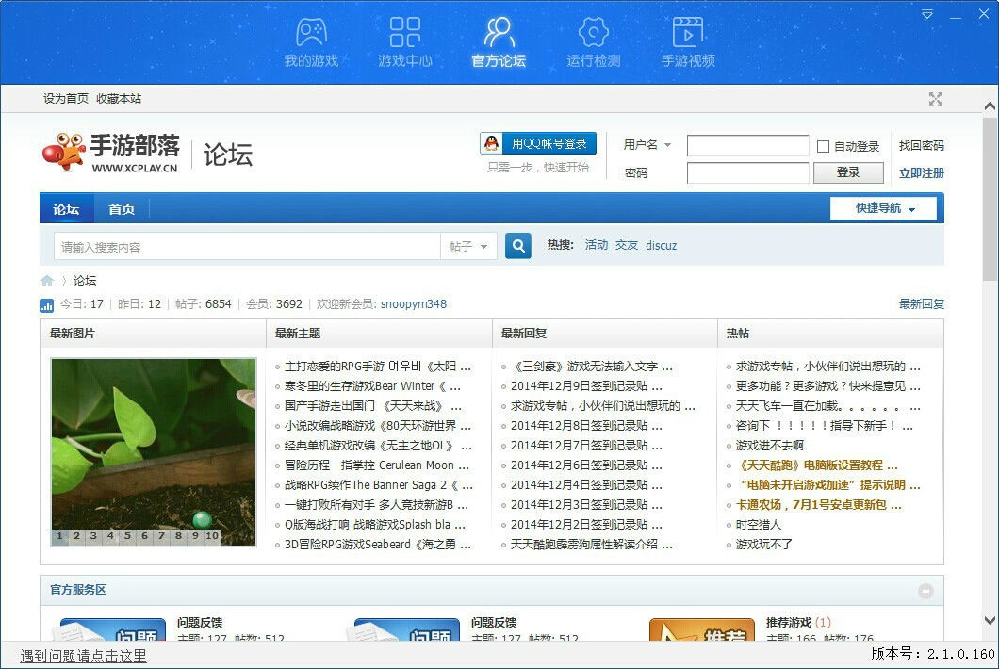Click the QQ penguin login icon
The width and height of the screenshot is (999, 669).
point(493,143)
